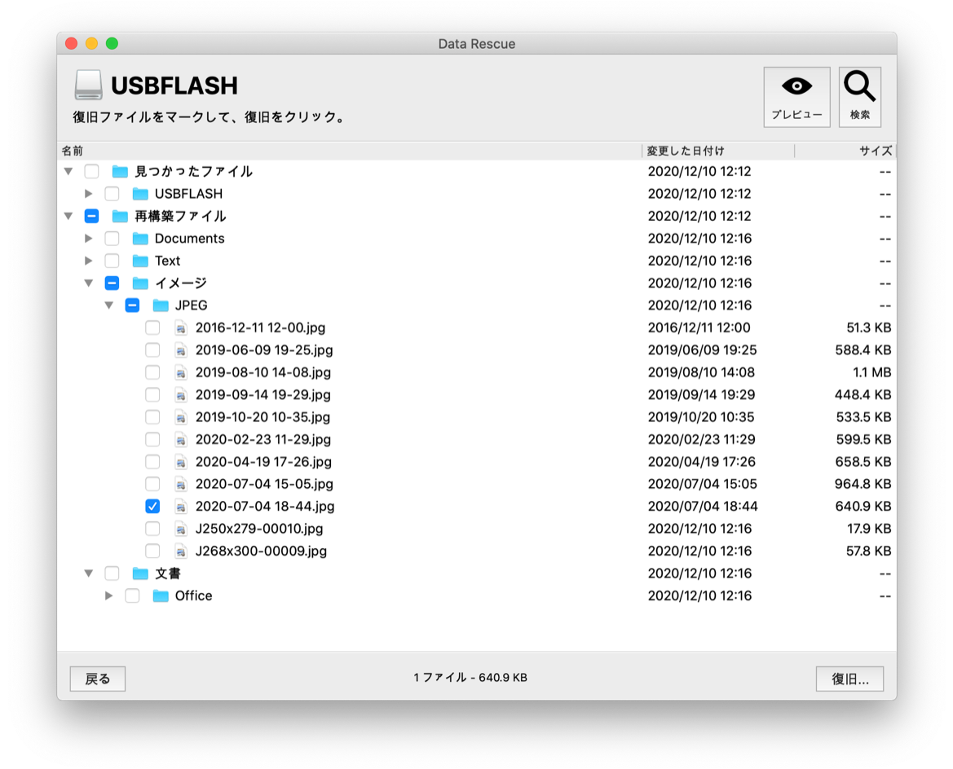
Task: Click the JPEG folder icon
Action: (161, 305)
